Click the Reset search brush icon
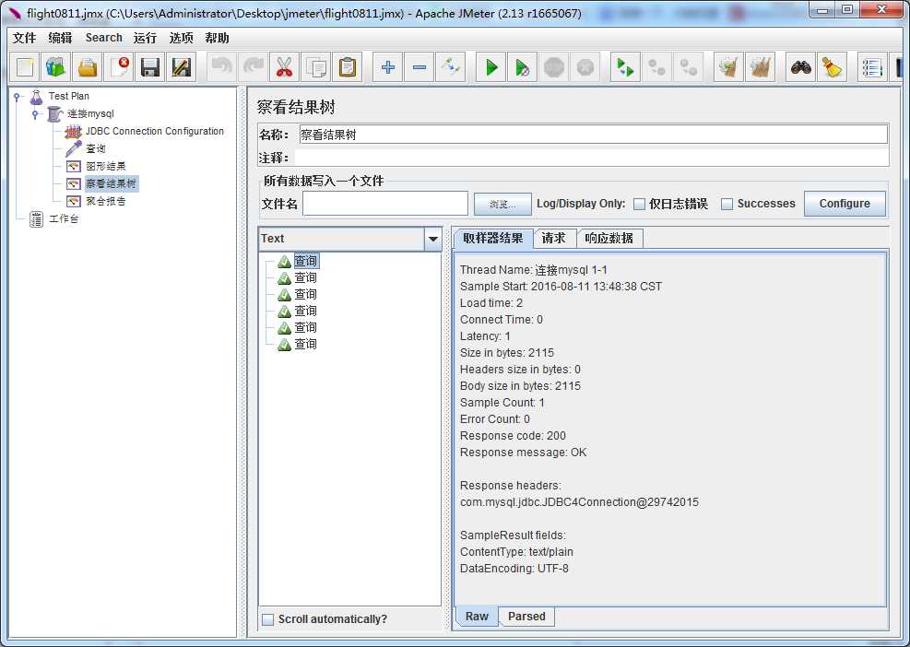This screenshot has width=910, height=647. click(833, 67)
